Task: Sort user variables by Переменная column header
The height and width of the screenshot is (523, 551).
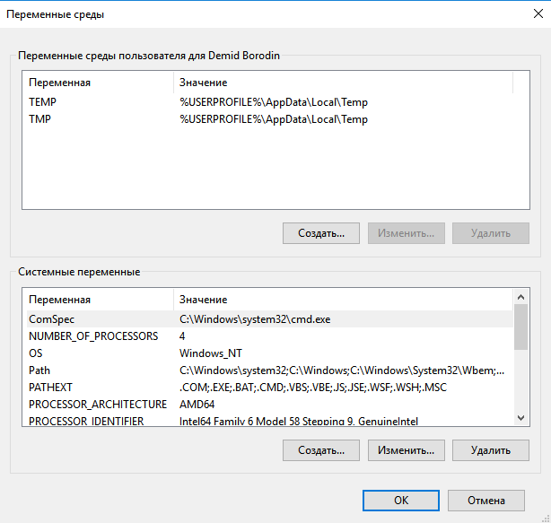Action: click(x=97, y=83)
